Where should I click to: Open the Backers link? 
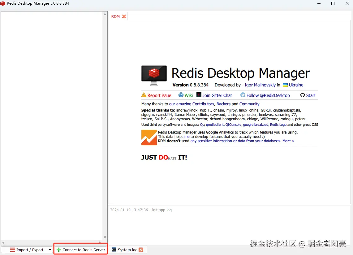tap(223, 104)
